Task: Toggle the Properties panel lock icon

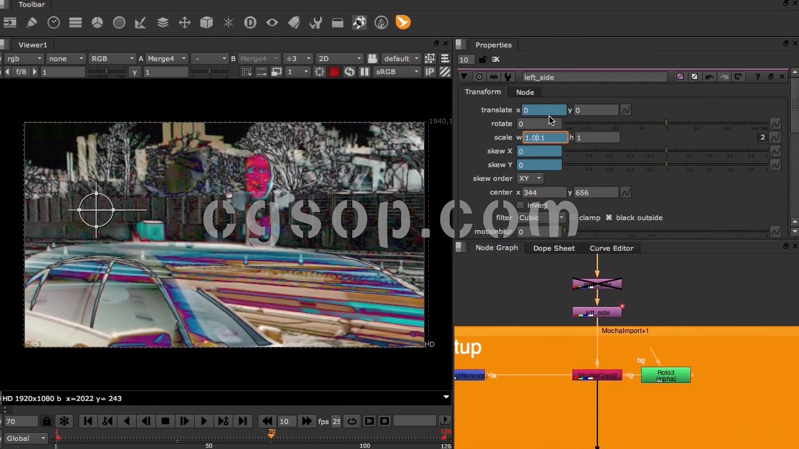Action: coord(483,60)
